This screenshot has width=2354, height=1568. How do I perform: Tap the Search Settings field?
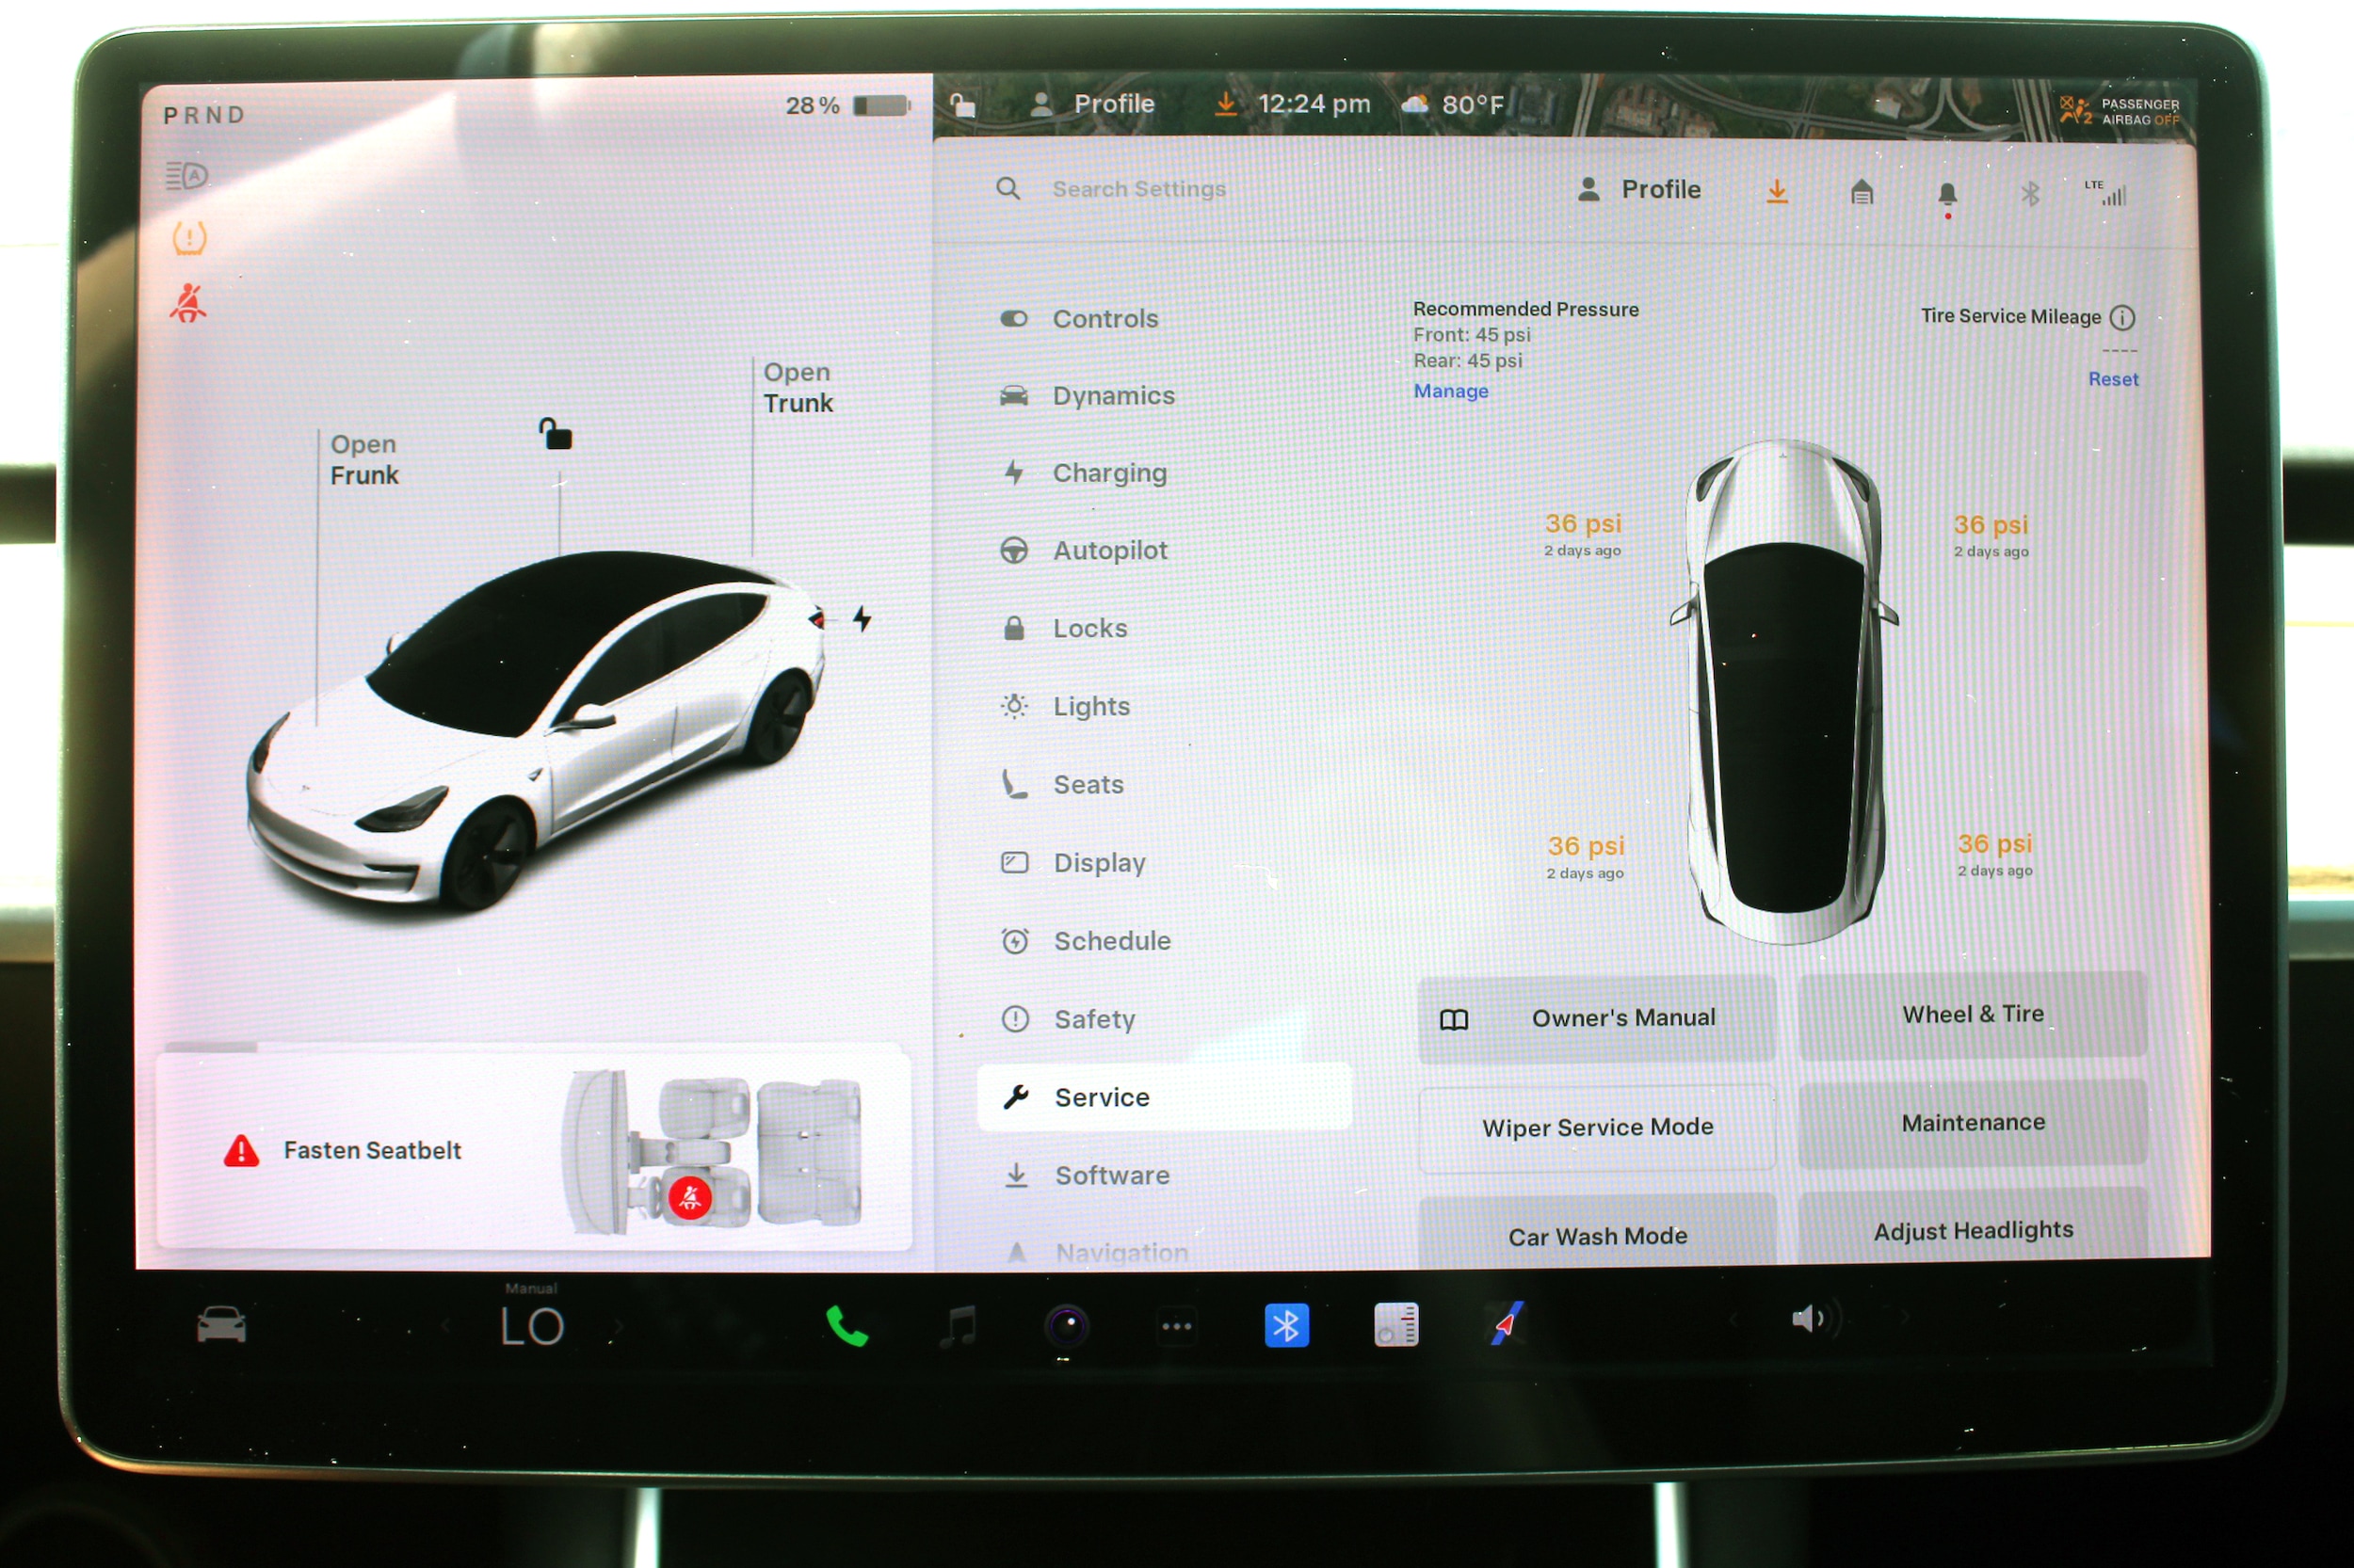click(x=1138, y=189)
